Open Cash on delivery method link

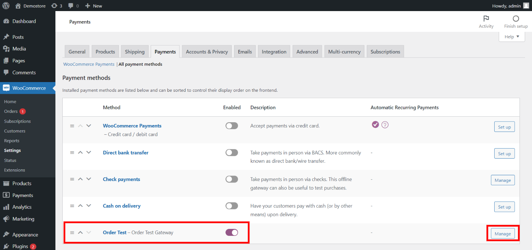point(122,206)
